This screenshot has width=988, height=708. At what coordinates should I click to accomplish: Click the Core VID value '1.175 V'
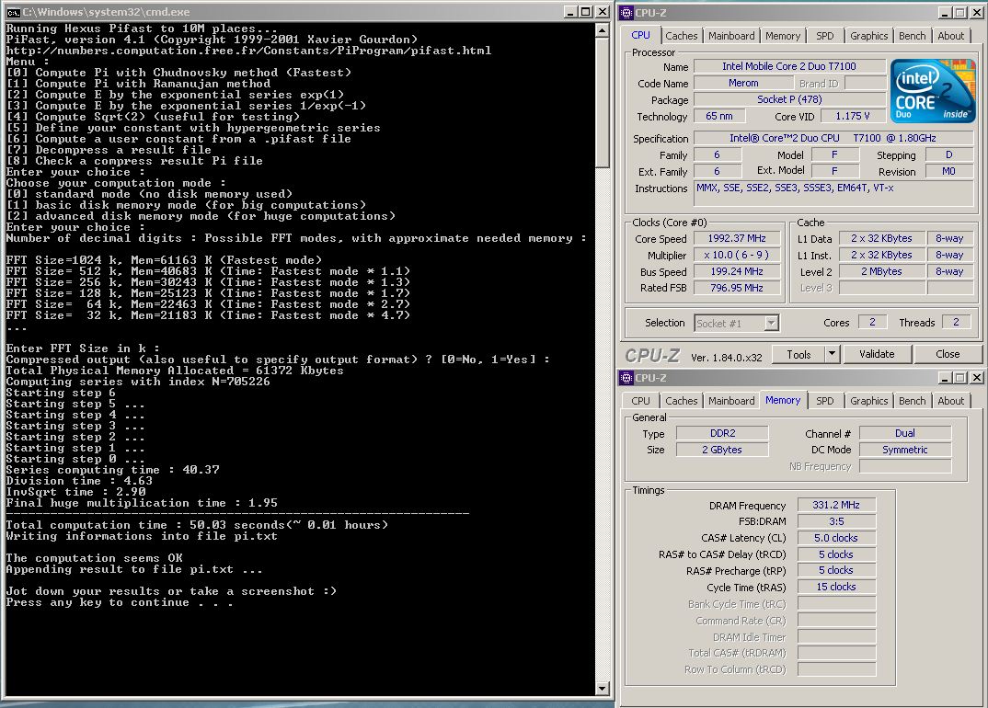coord(852,116)
